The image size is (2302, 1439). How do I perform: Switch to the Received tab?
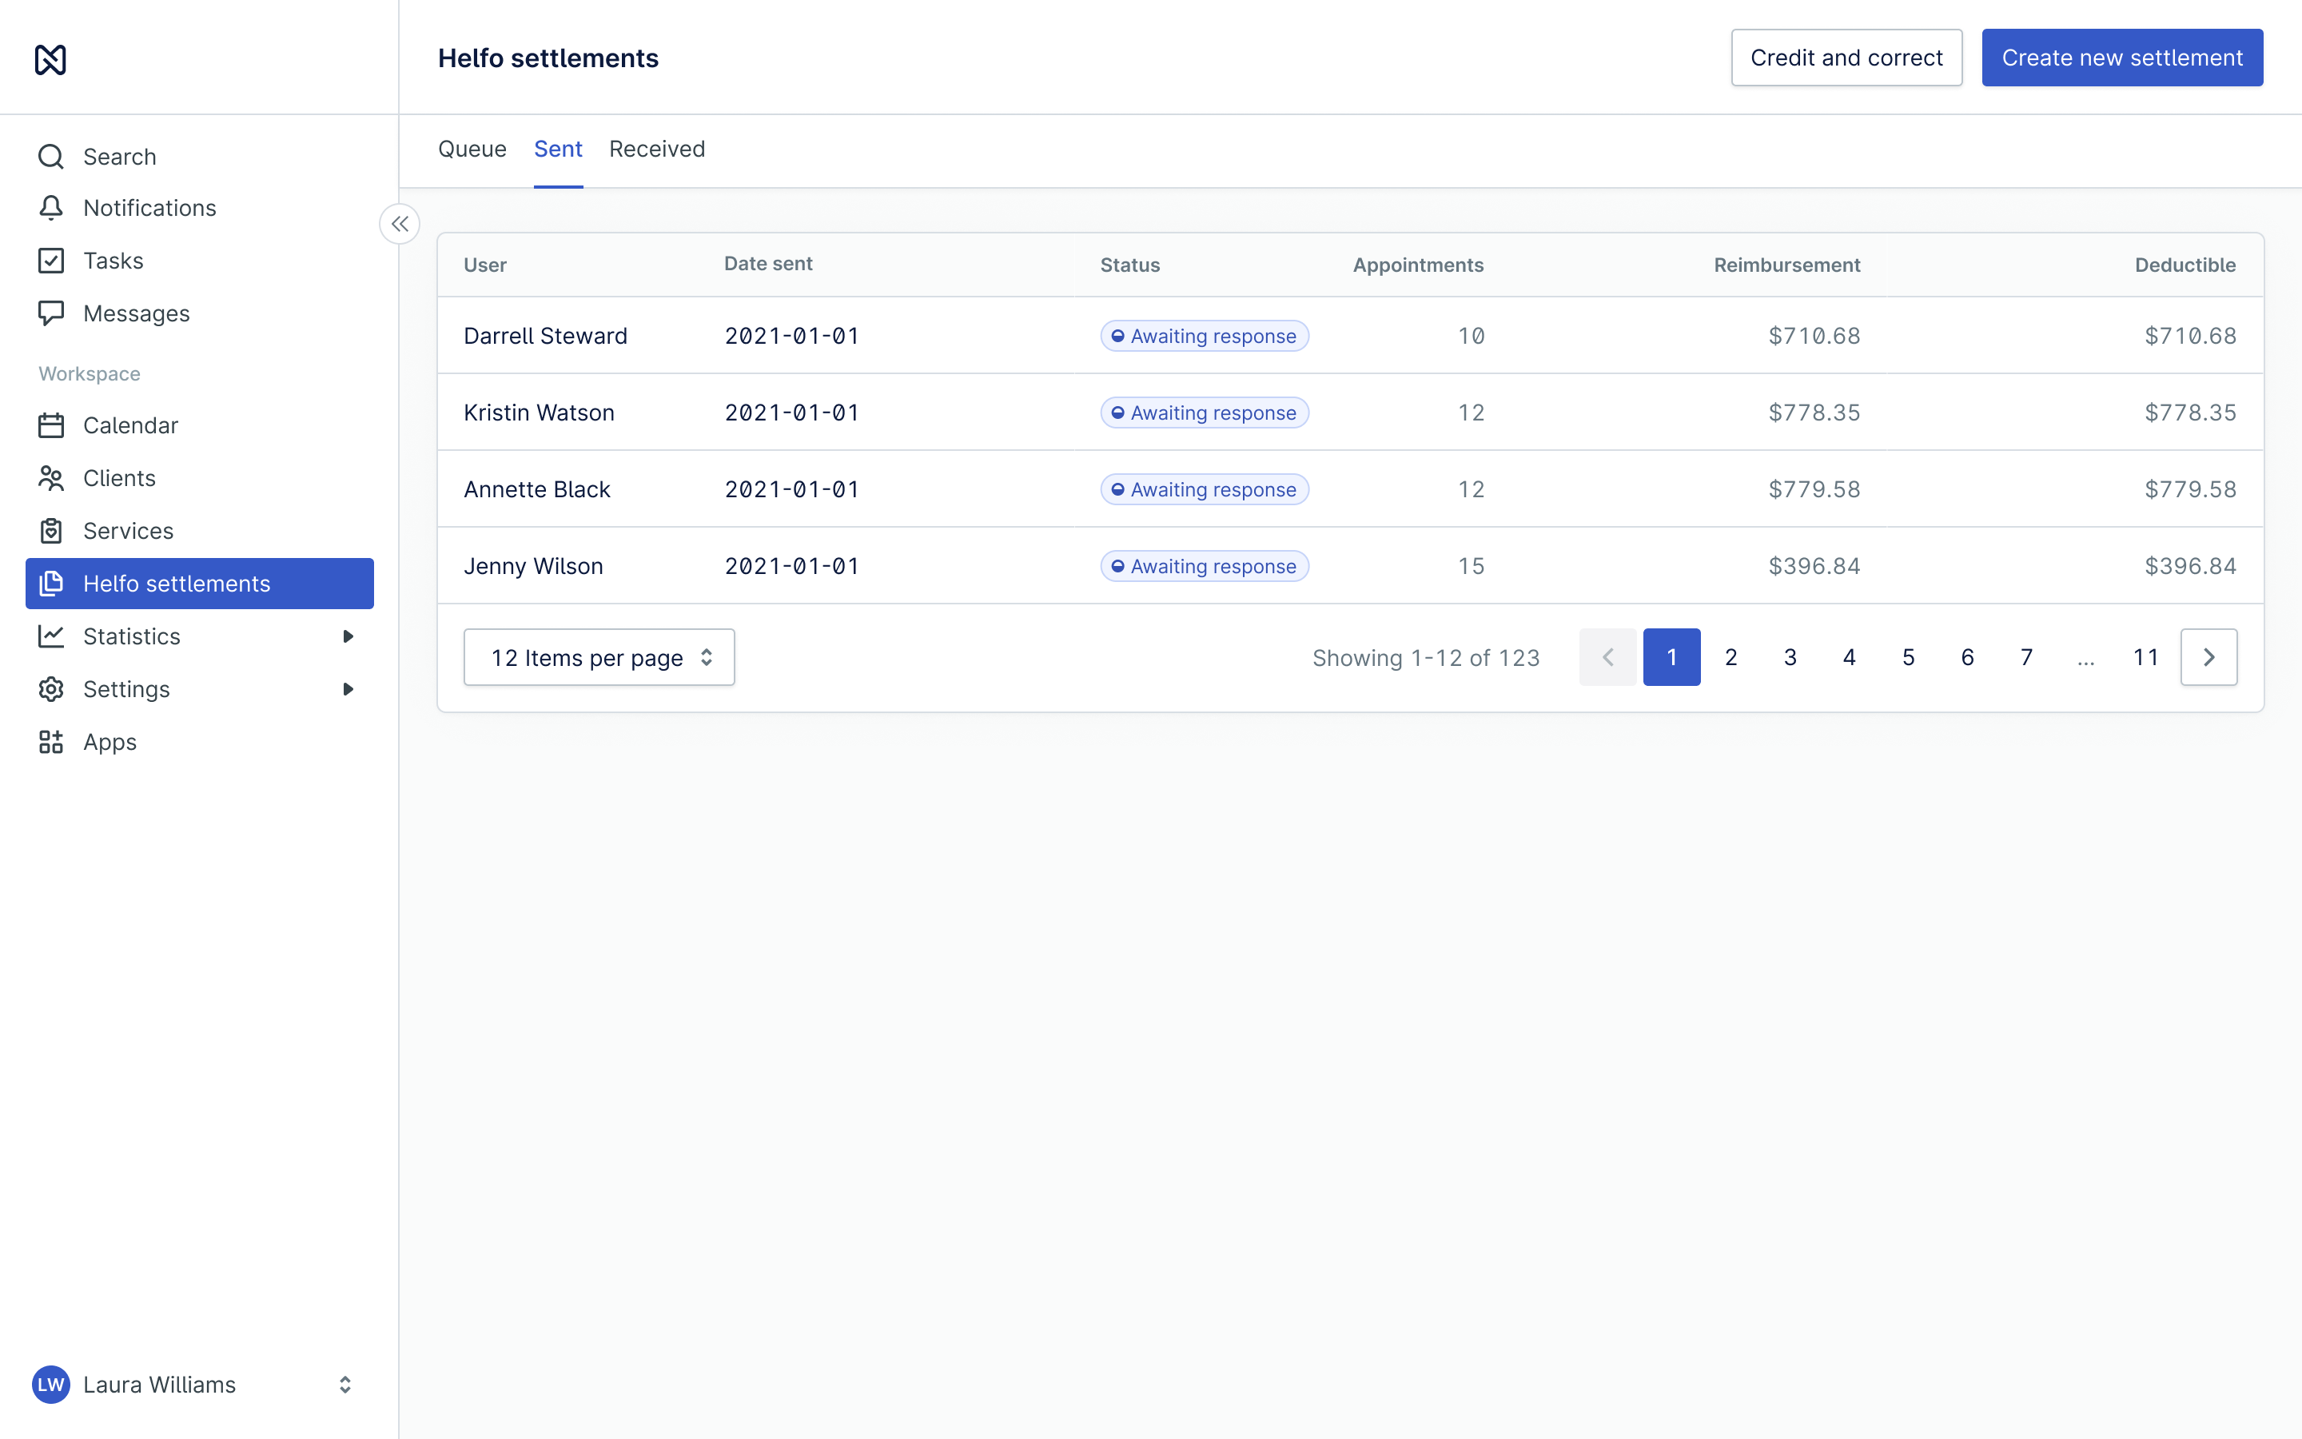pos(657,149)
